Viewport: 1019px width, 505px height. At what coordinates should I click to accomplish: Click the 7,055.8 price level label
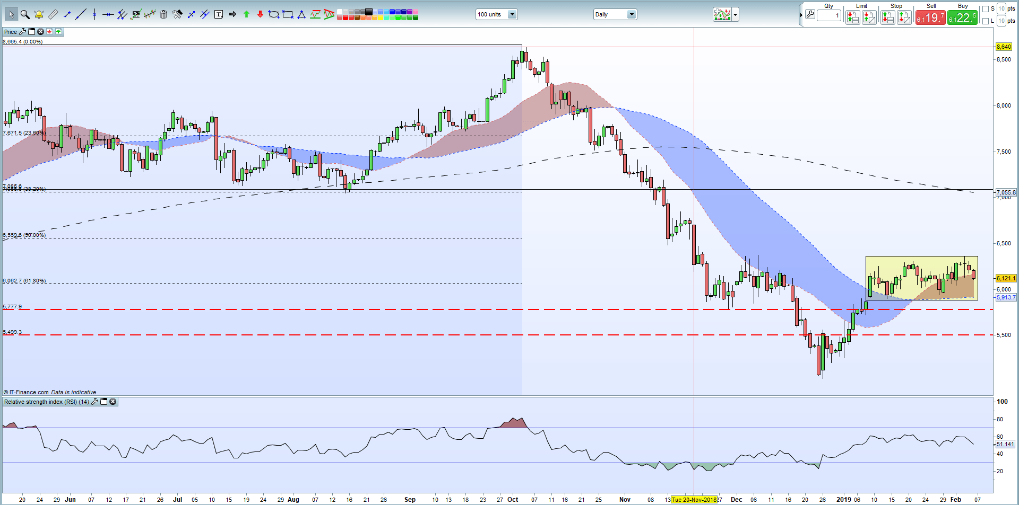[1006, 192]
